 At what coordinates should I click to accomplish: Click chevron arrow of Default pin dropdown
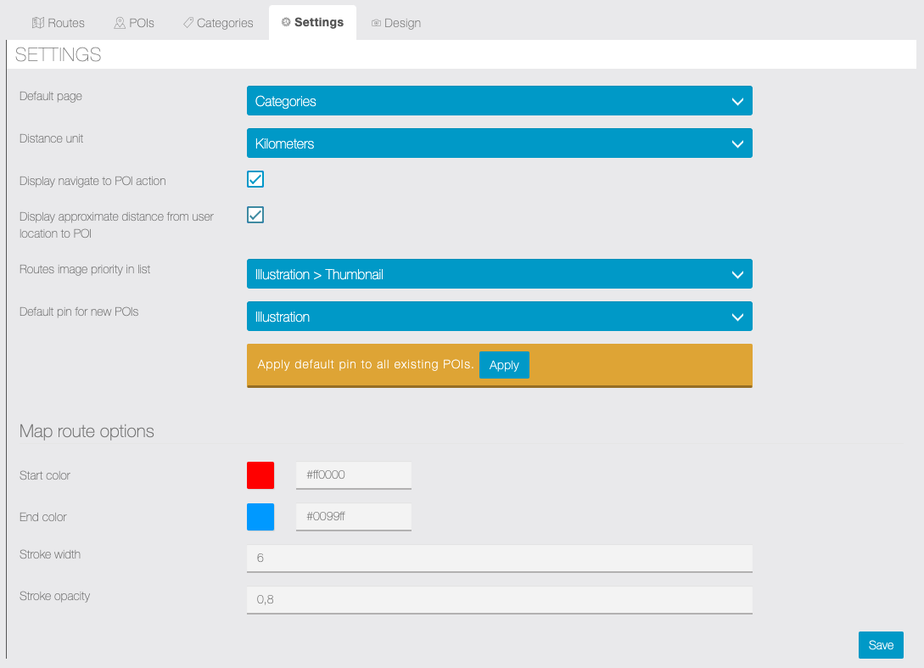[x=736, y=317]
